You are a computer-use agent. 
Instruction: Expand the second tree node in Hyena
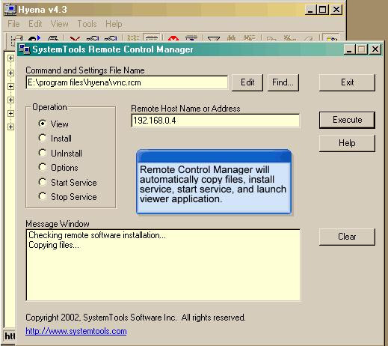pyautogui.click(x=10, y=73)
